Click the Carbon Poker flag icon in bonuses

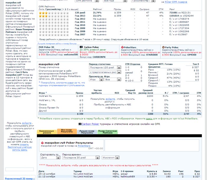[81, 47]
